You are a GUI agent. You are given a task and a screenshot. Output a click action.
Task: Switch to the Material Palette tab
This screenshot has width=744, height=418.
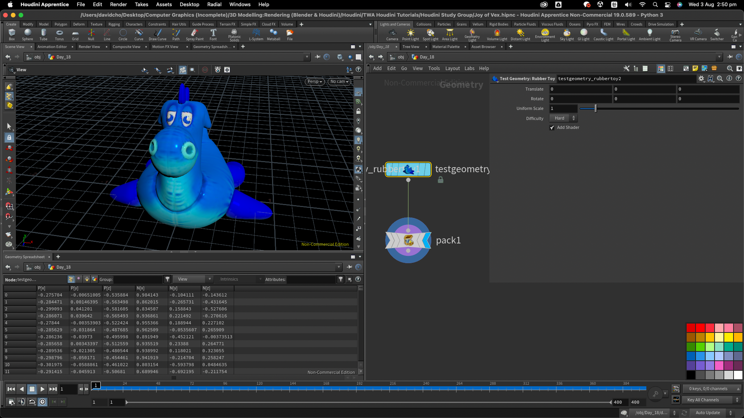(x=446, y=47)
